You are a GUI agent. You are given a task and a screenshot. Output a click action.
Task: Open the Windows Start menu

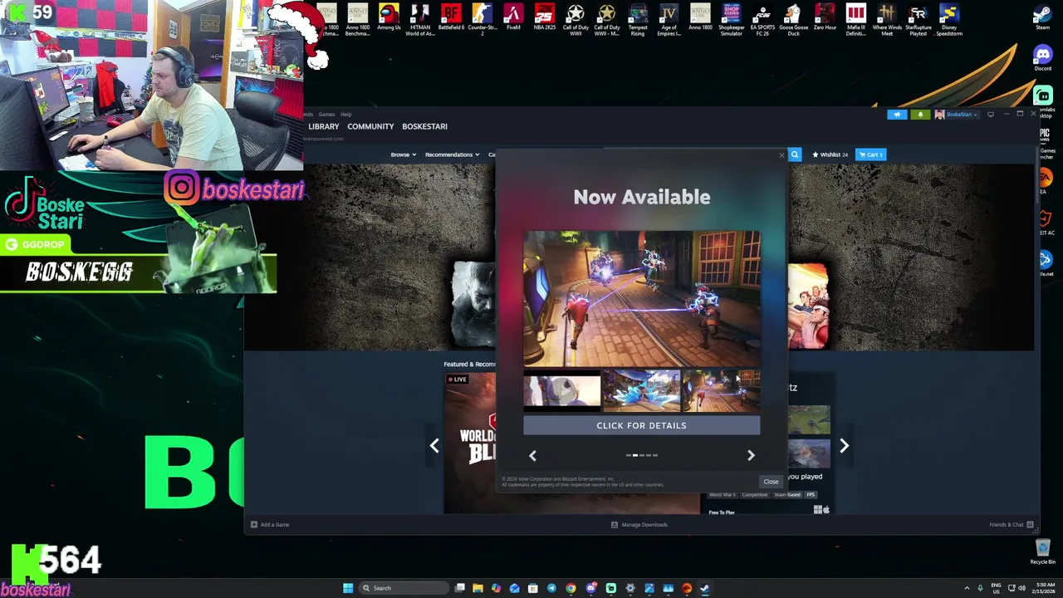click(348, 588)
